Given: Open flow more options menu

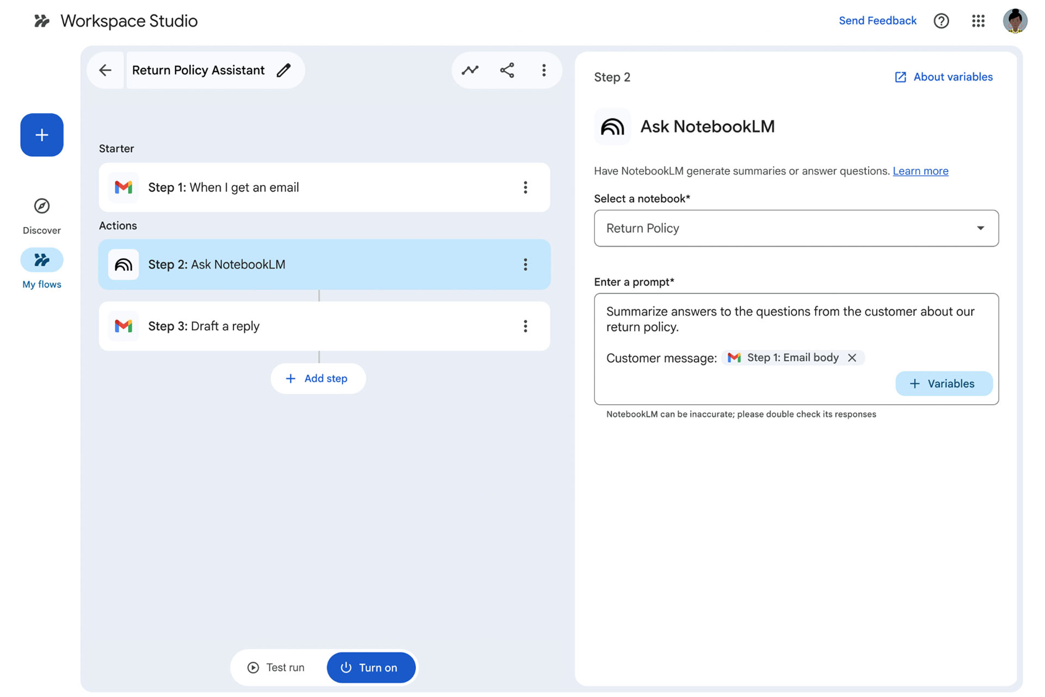Looking at the screenshot, I should coord(544,70).
